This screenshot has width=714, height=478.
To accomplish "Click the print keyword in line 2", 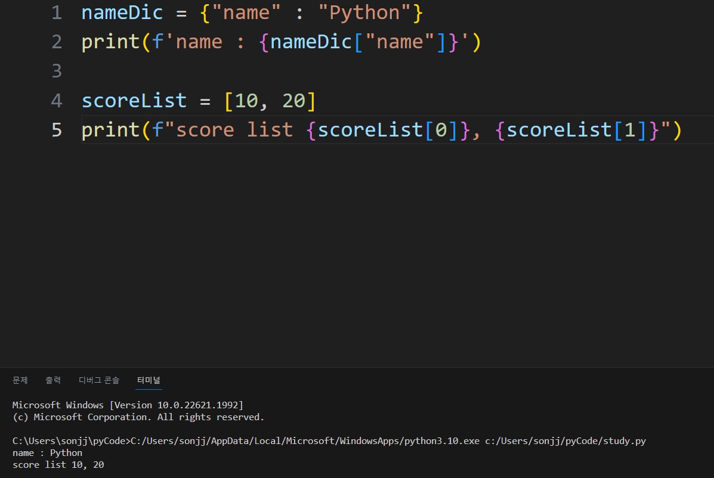I will point(111,42).
